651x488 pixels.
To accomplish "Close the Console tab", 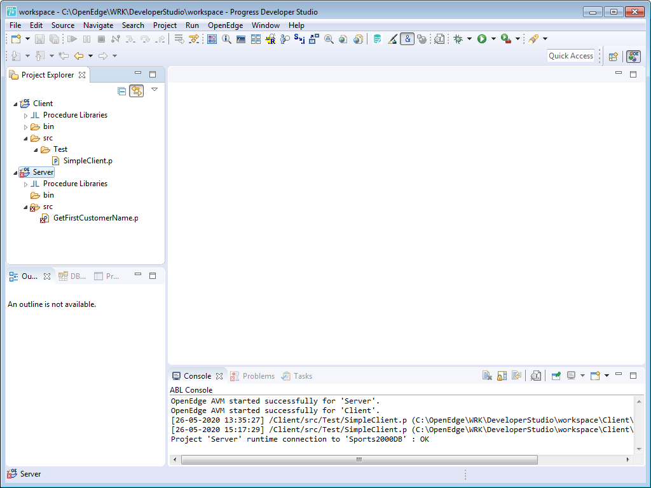I will 219,376.
